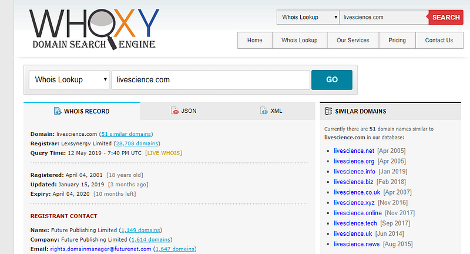Open livescience.online similar domain
This screenshot has width=470, height=254.
click(358, 213)
